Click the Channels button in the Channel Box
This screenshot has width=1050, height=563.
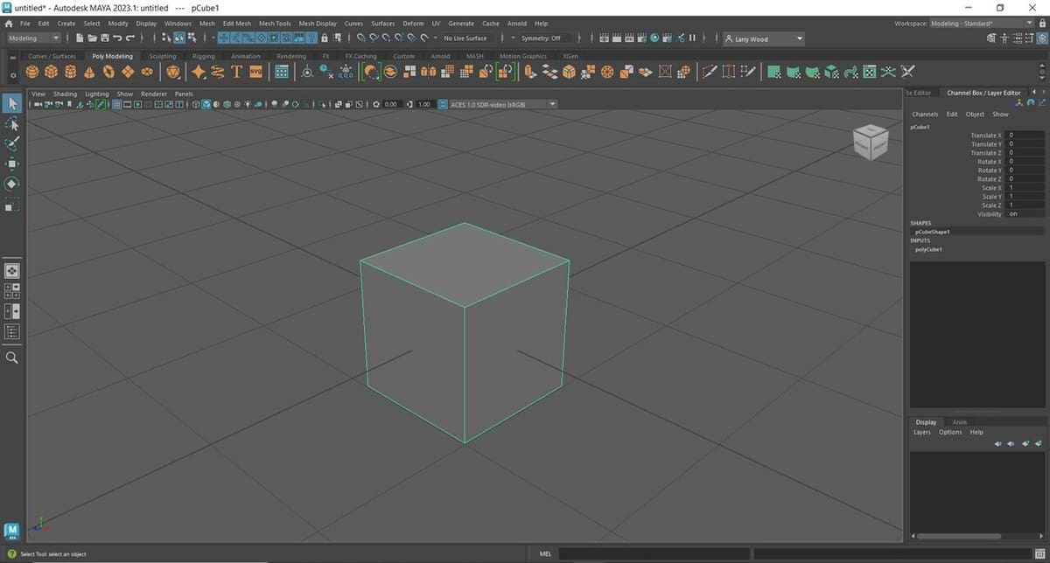click(x=925, y=114)
